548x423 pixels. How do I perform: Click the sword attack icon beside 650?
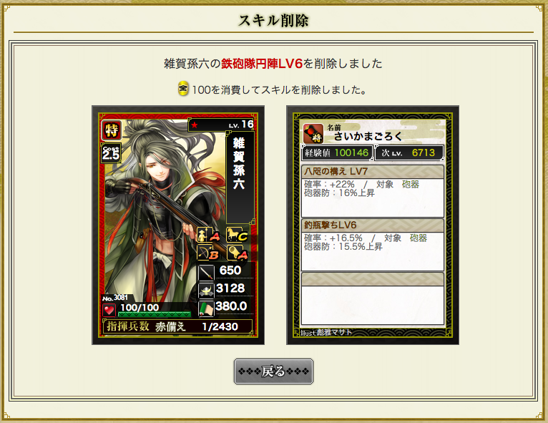click(206, 273)
